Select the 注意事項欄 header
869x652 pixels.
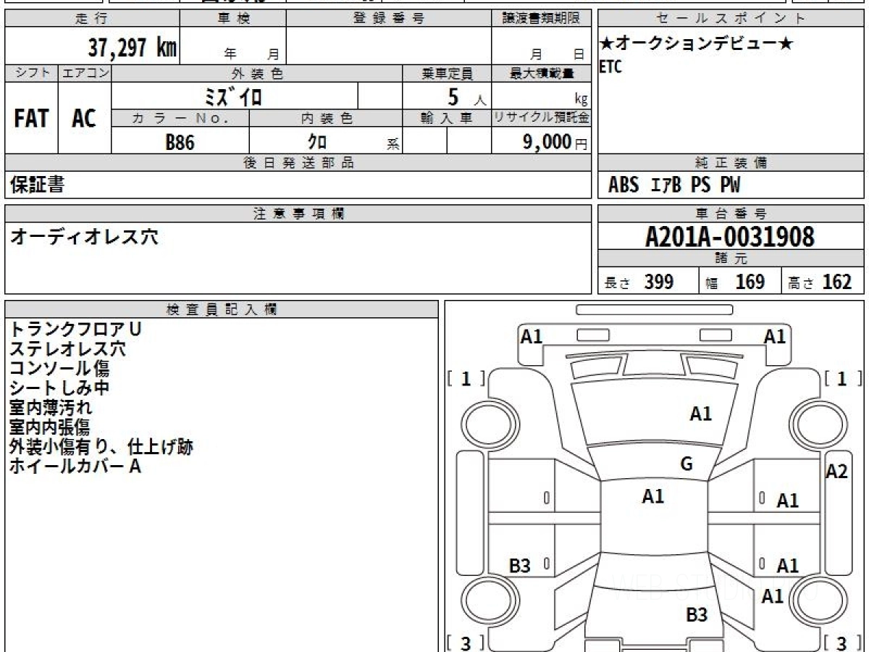298,214
